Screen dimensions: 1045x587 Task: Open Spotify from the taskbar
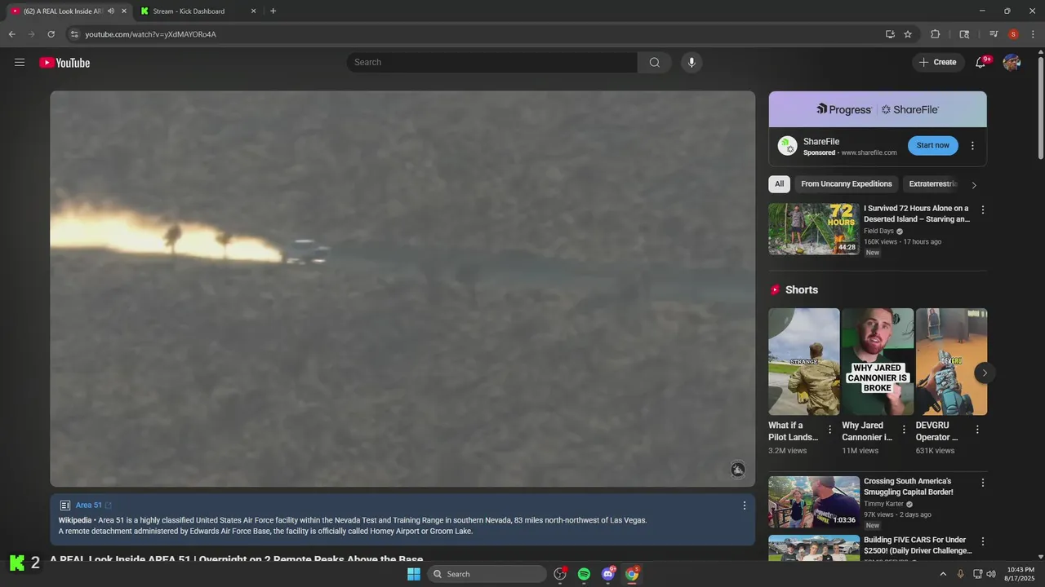tap(584, 574)
